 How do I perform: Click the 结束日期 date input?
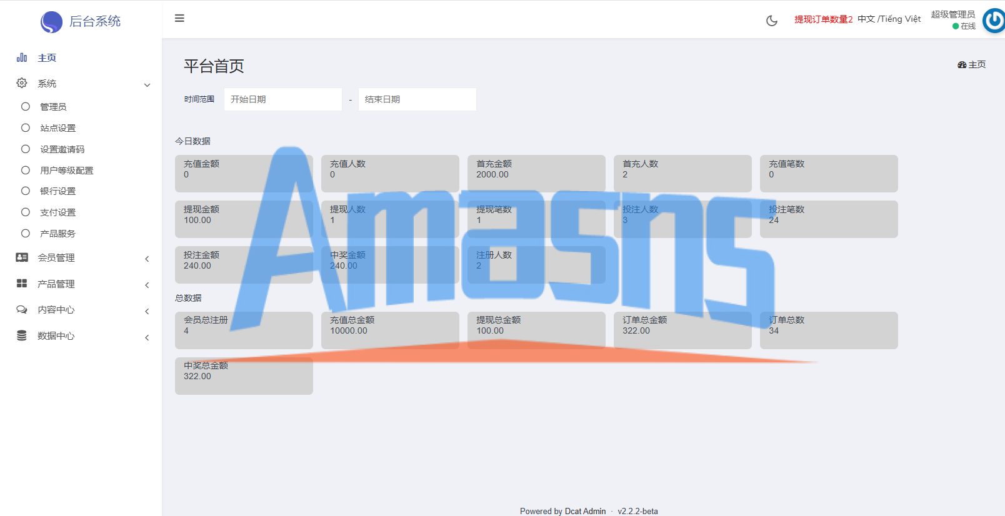coord(417,99)
